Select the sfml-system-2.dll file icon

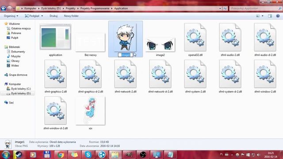point(195,74)
